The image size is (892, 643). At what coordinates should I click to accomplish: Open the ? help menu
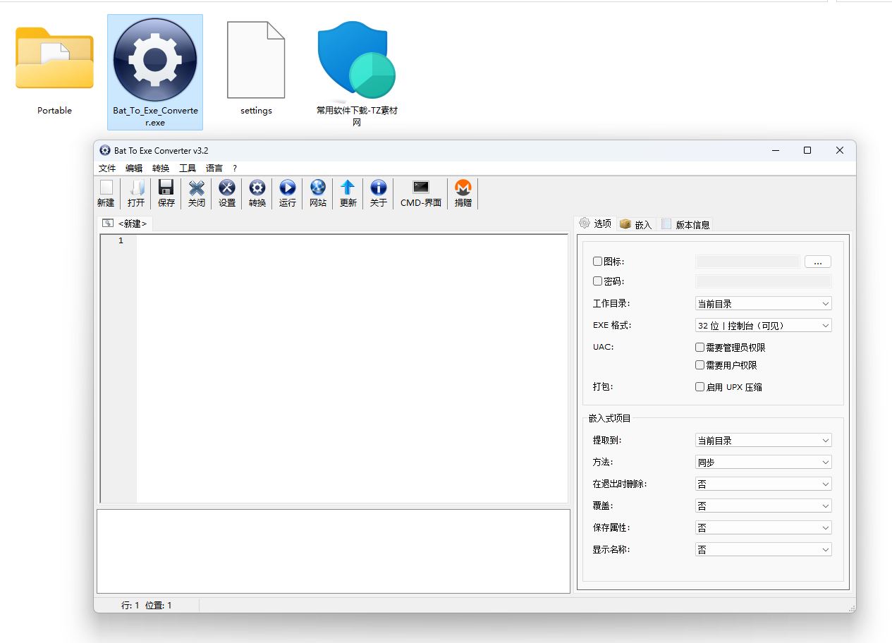click(x=235, y=169)
